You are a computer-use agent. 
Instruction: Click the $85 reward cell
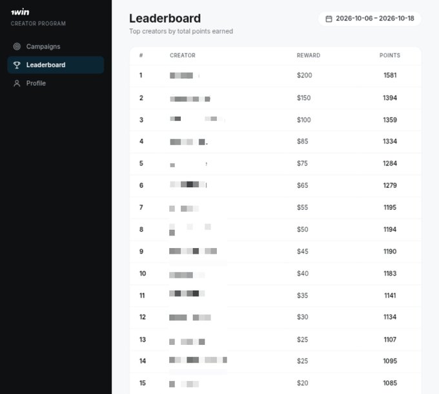pyautogui.click(x=302, y=141)
